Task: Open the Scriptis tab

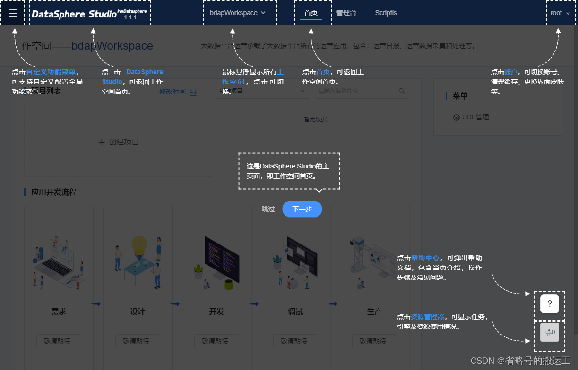Action: pyautogui.click(x=386, y=13)
